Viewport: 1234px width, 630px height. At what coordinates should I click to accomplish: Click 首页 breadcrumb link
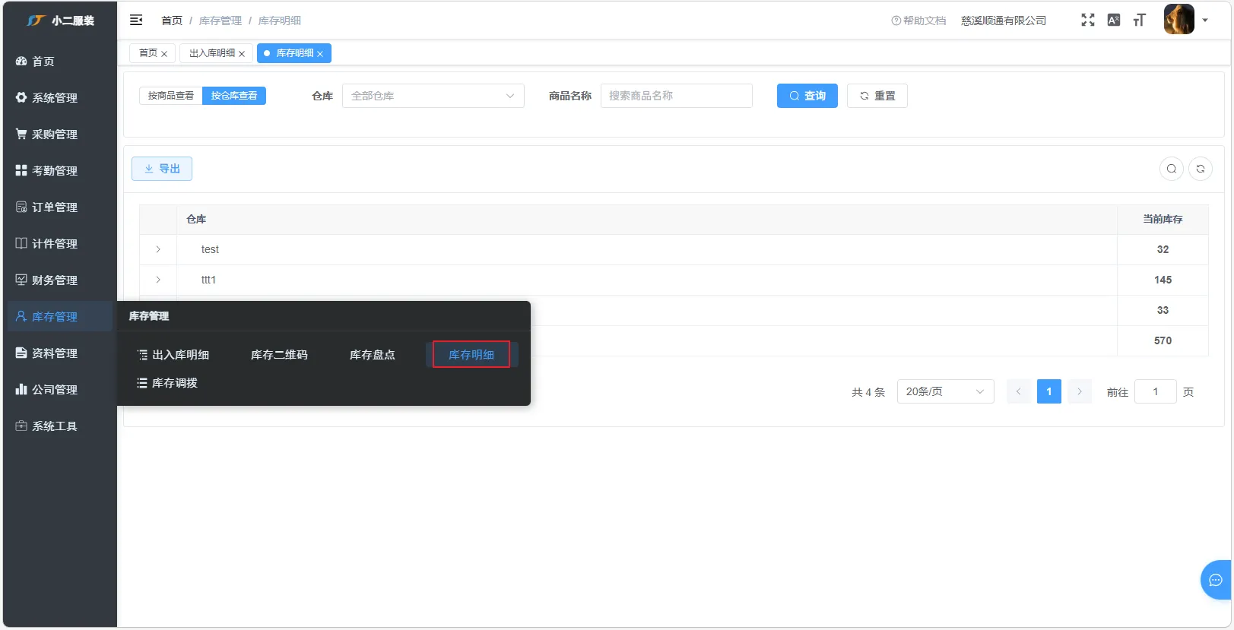tap(172, 21)
